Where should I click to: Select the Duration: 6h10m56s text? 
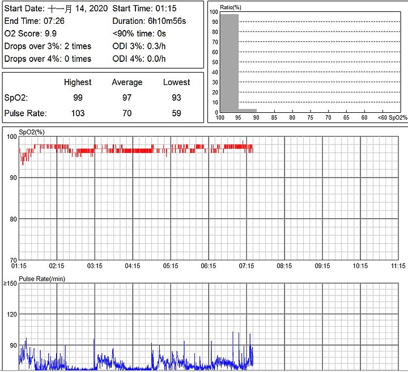pos(149,21)
